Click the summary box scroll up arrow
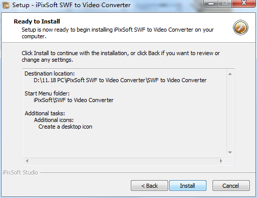 pos(230,74)
